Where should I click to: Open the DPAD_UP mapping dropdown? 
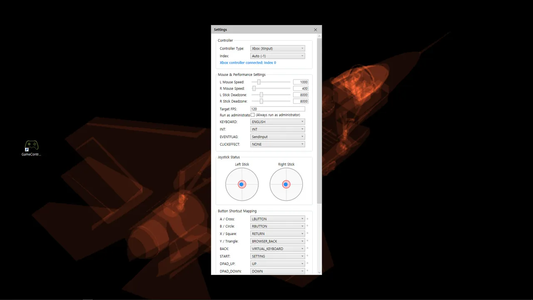coord(277,264)
